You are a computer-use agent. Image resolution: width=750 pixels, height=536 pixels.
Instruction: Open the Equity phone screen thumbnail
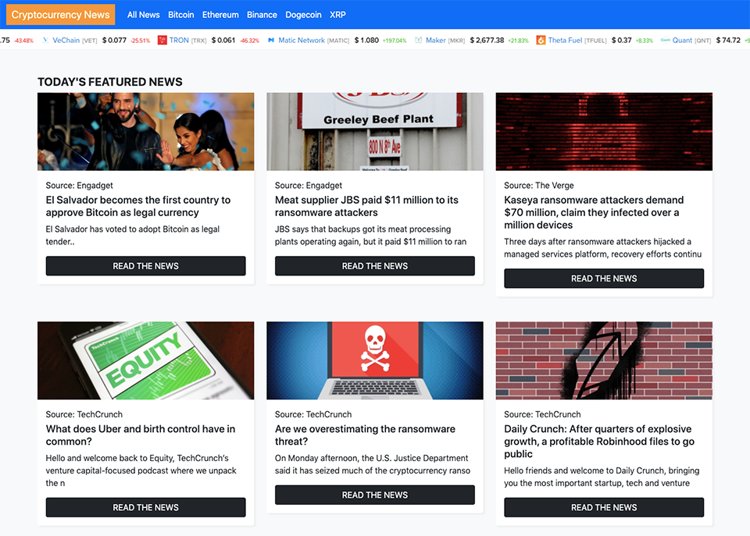point(146,360)
